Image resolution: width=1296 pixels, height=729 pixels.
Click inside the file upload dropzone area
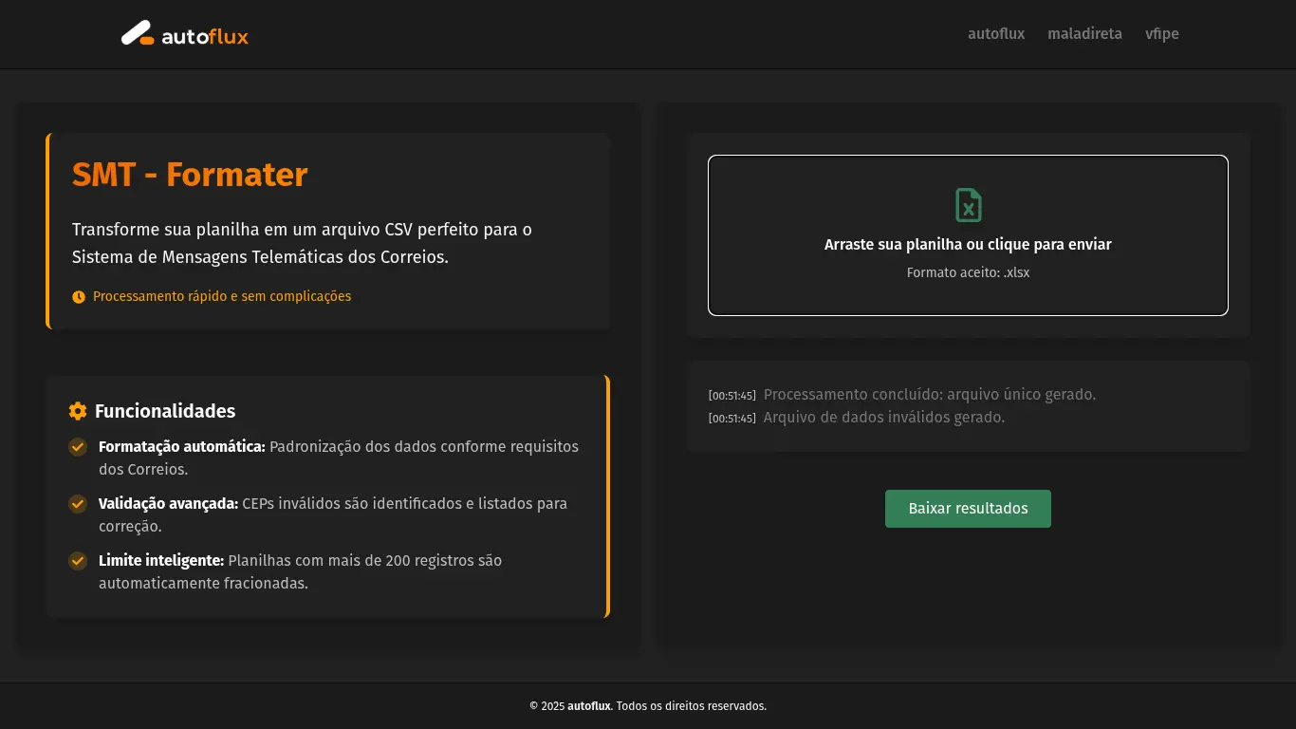click(968, 234)
